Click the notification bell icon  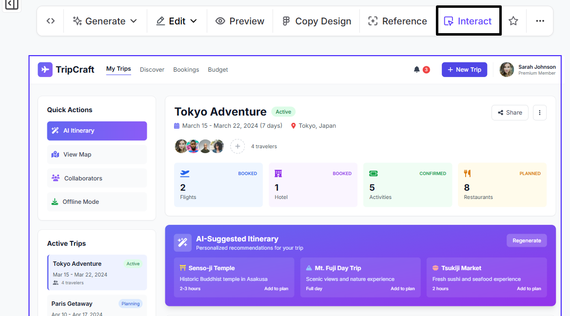[x=417, y=70]
